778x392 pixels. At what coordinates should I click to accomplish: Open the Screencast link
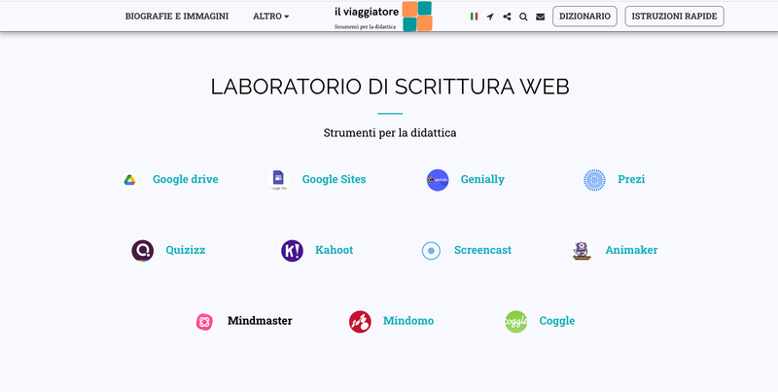482,251
